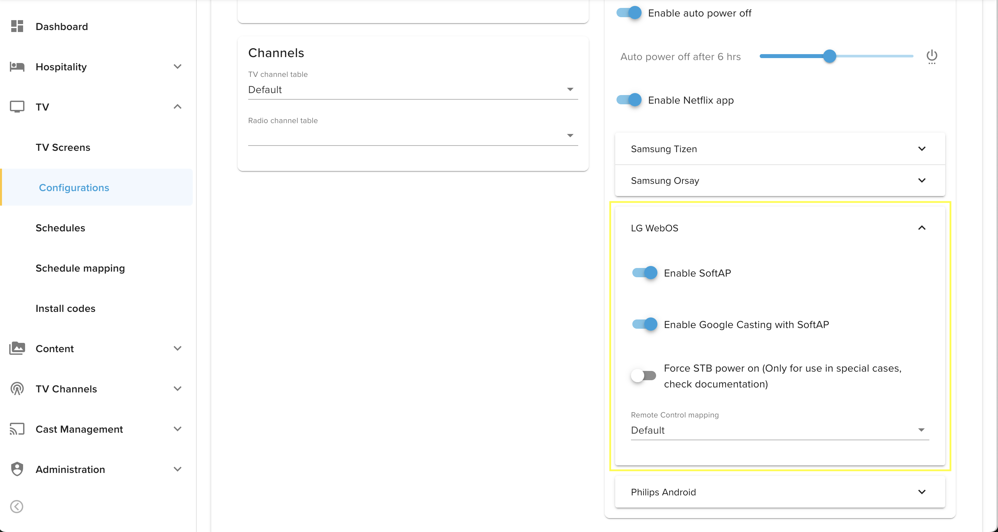
Task: Click the TV Channels broadcast antenna icon
Action: click(x=17, y=389)
